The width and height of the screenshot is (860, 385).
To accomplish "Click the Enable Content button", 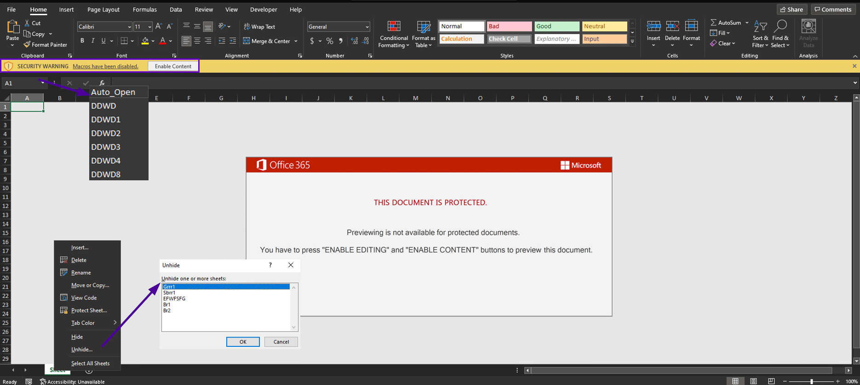I will coord(173,66).
